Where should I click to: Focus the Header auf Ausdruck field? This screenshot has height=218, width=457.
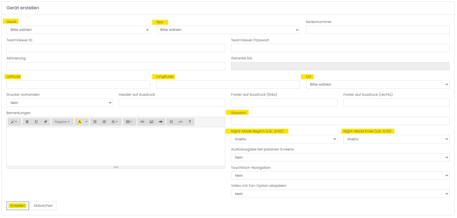[172, 103]
